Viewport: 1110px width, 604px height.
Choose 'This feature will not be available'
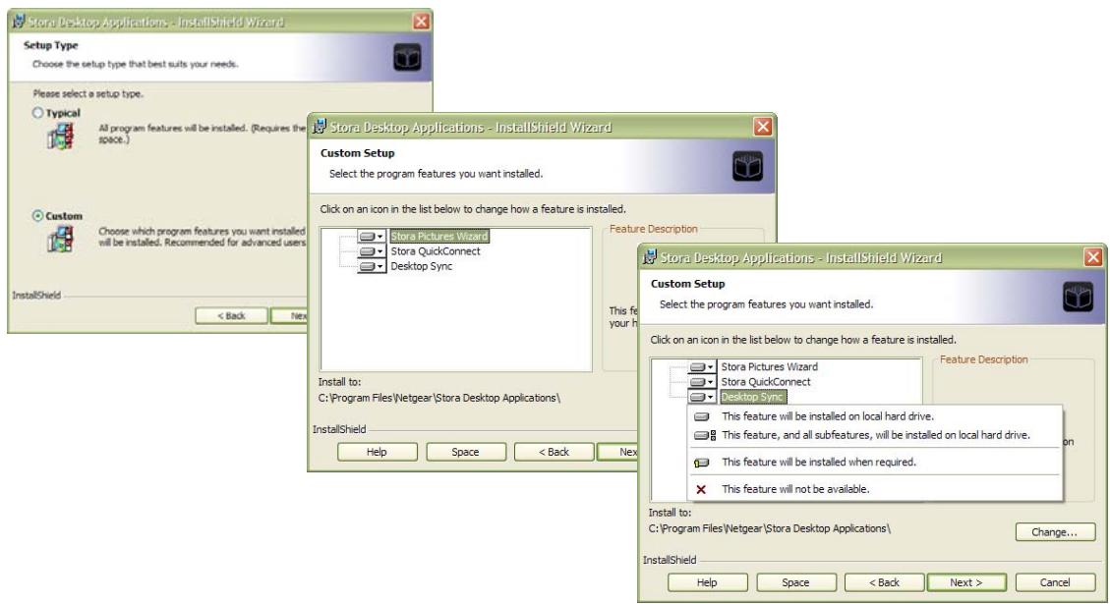pyautogui.click(x=876, y=489)
